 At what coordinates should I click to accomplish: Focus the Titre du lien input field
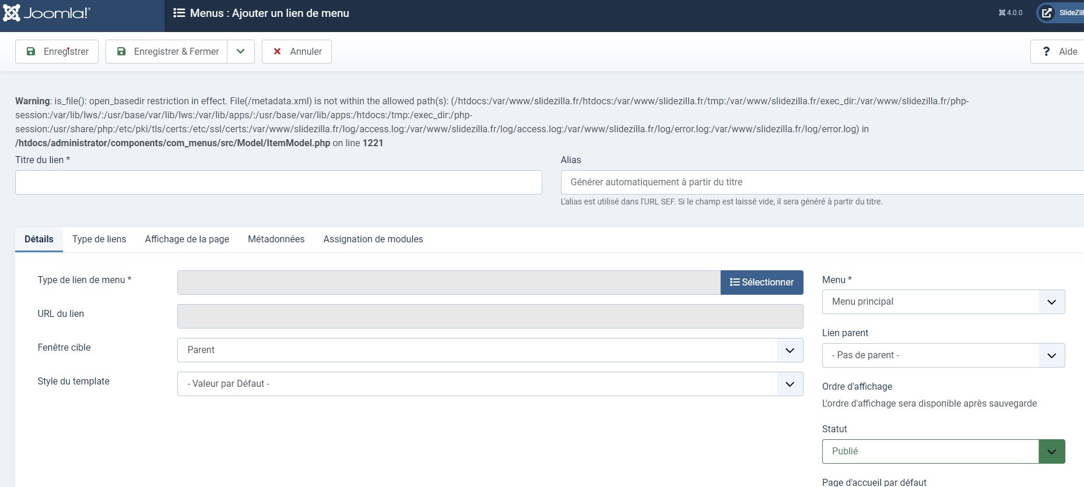click(279, 182)
